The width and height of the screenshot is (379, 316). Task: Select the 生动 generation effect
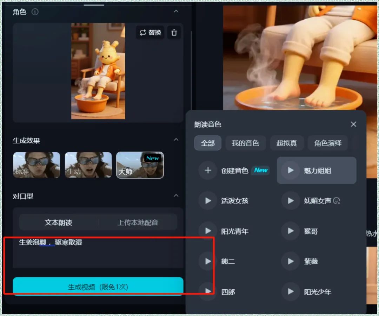(88, 165)
